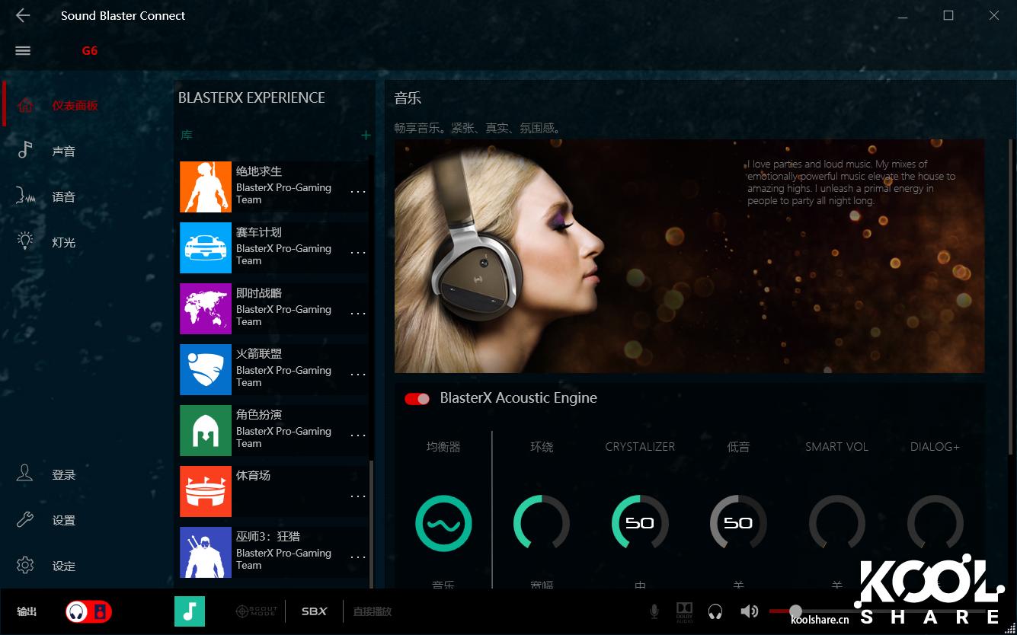Image resolution: width=1017 pixels, height=635 pixels.
Task: Click the 语音 voice waveform icon
Action: [x=26, y=196]
